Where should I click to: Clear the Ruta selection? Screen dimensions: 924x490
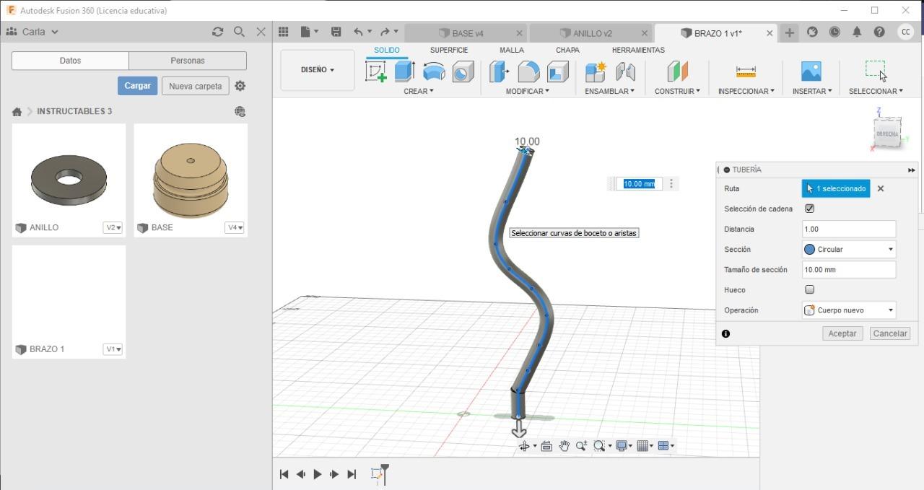click(881, 188)
